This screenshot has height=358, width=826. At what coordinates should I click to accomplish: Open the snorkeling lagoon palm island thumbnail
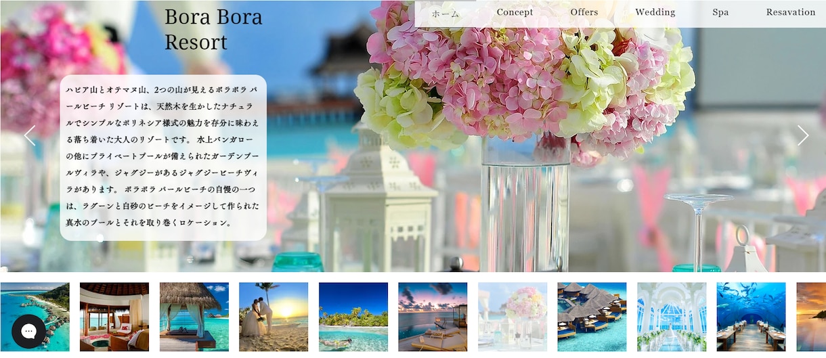tap(353, 317)
